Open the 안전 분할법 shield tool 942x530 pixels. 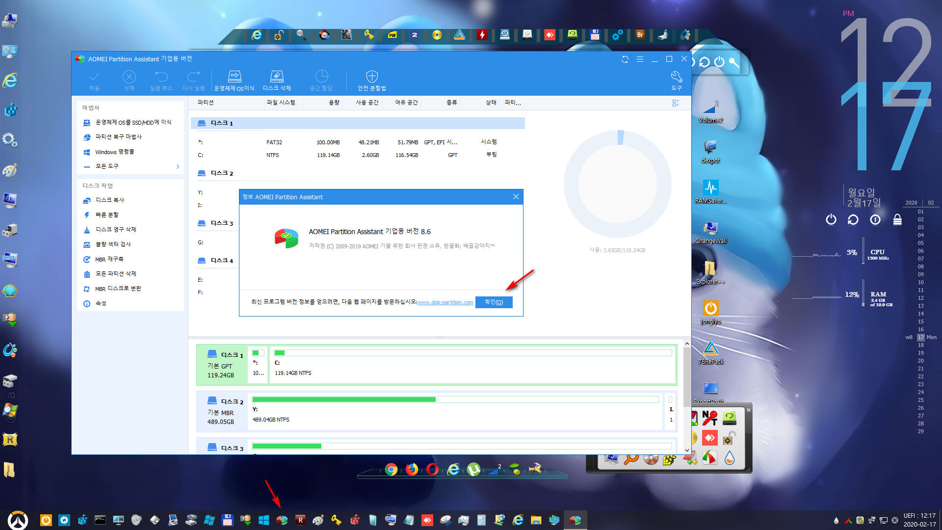tap(372, 81)
